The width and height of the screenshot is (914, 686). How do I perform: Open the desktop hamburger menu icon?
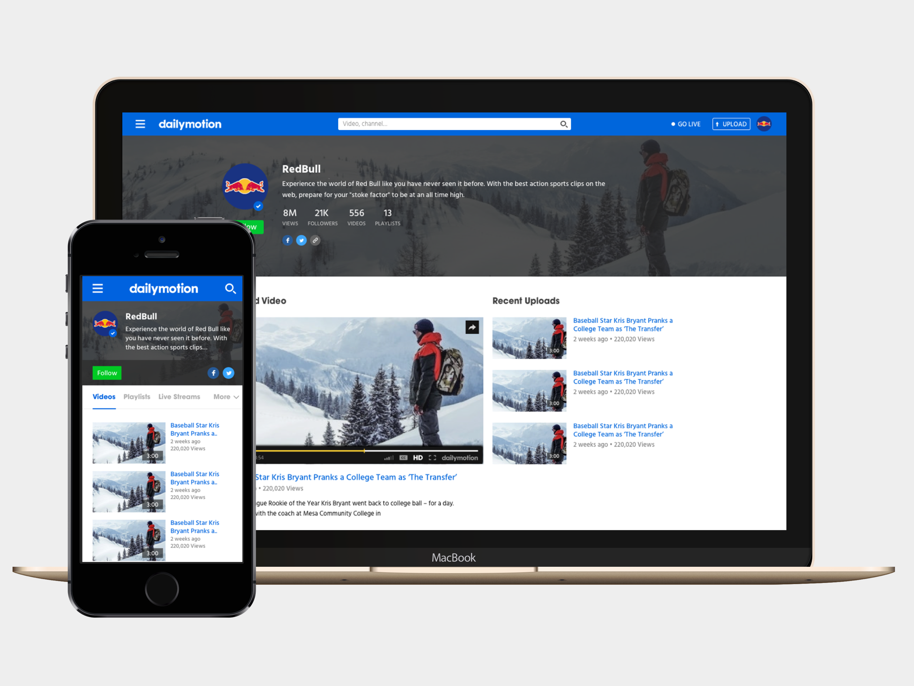click(x=140, y=124)
